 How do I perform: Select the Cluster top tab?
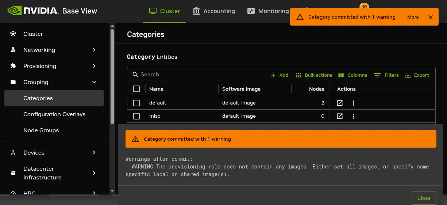click(x=165, y=11)
